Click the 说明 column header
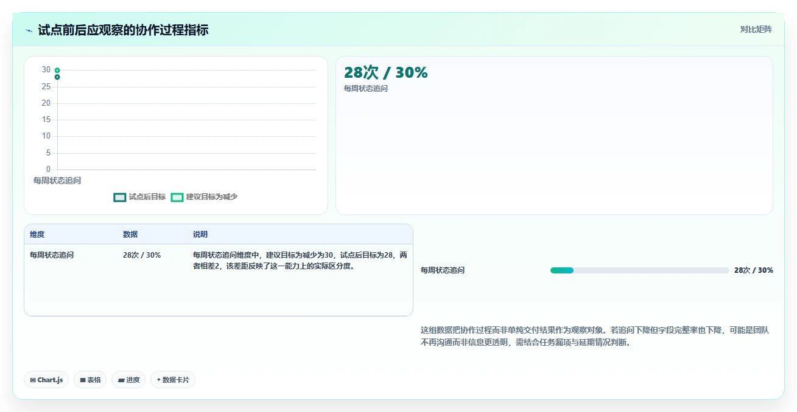Image resolution: width=797 pixels, height=412 pixels. tap(200, 235)
